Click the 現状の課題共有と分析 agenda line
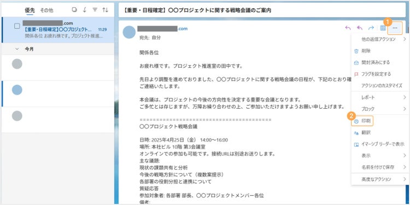 pos(163,168)
